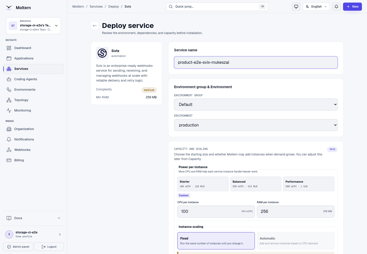Select the Starter power preset
This screenshot has width=367, height=254.
click(203, 184)
